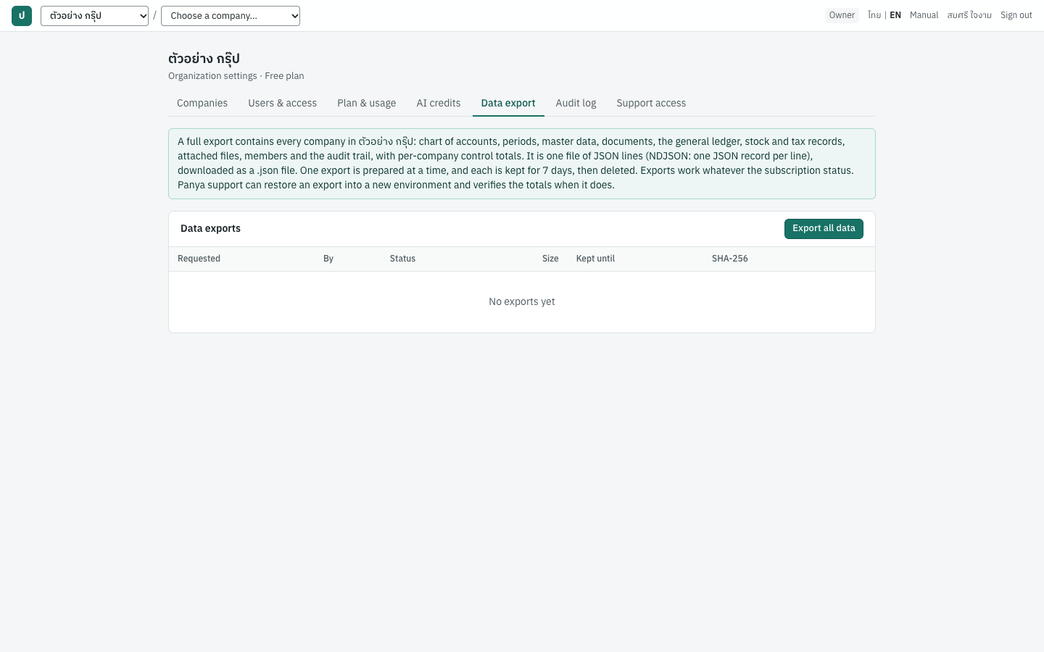Sign out of the account

[x=1016, y=15]
